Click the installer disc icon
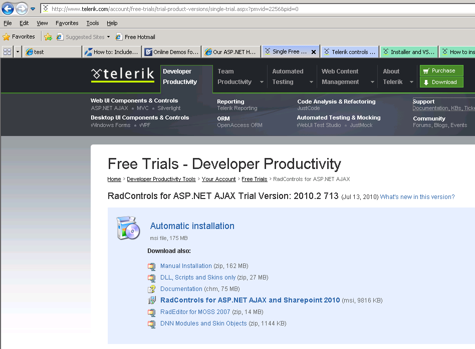Image resolution: width=475 pixels, height=349 pixels. (128, 228)
